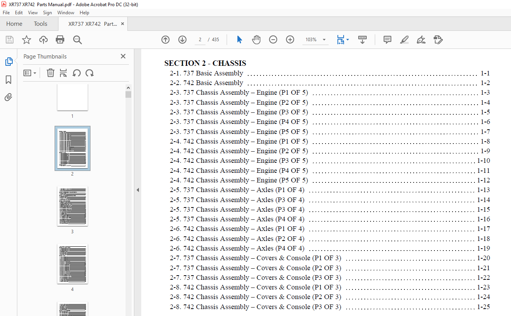Image resolution: width=511 pixels, height=316 pixels.
Task: Click the fit page width icon
Action: coord(341,40)
